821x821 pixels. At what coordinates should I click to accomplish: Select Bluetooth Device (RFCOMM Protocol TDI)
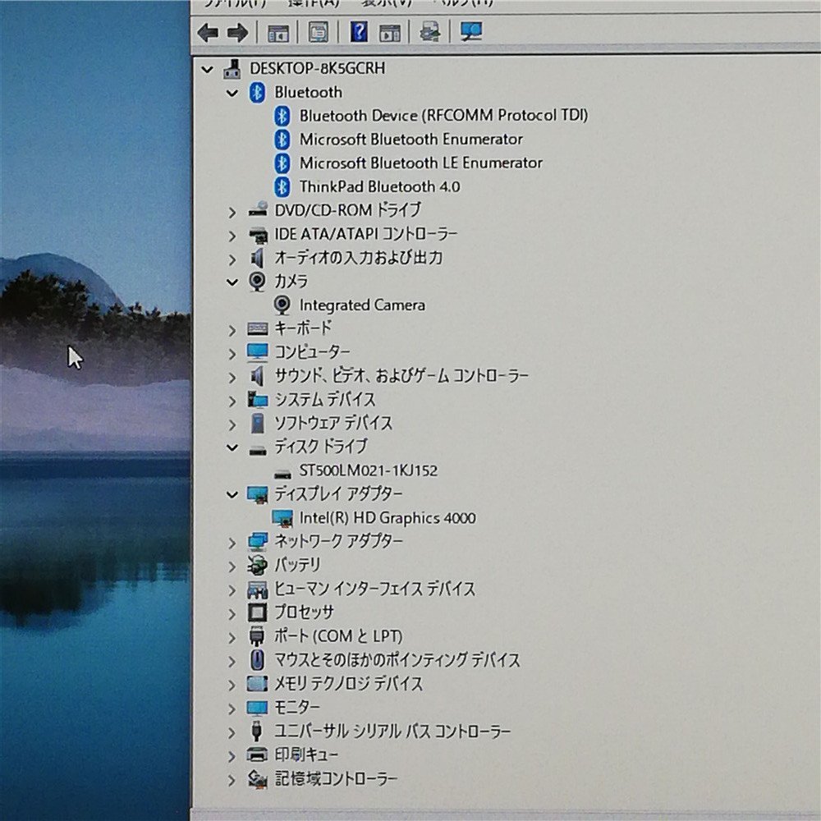(443, 115)
